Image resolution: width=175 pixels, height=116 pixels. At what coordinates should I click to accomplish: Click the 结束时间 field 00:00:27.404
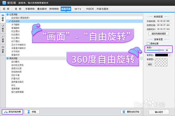pyautogui.click(x=164, y=25)
